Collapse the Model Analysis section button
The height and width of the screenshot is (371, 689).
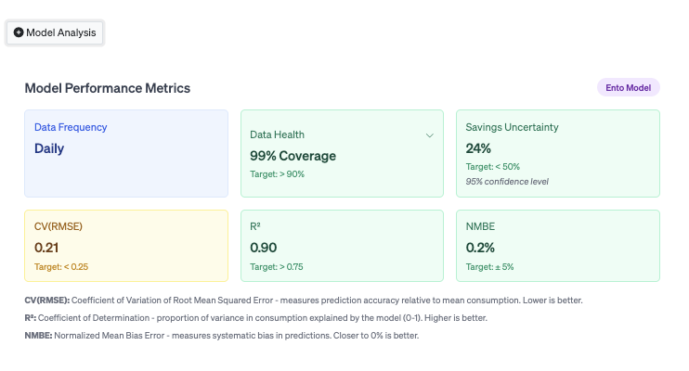click(x=55, y=32)
